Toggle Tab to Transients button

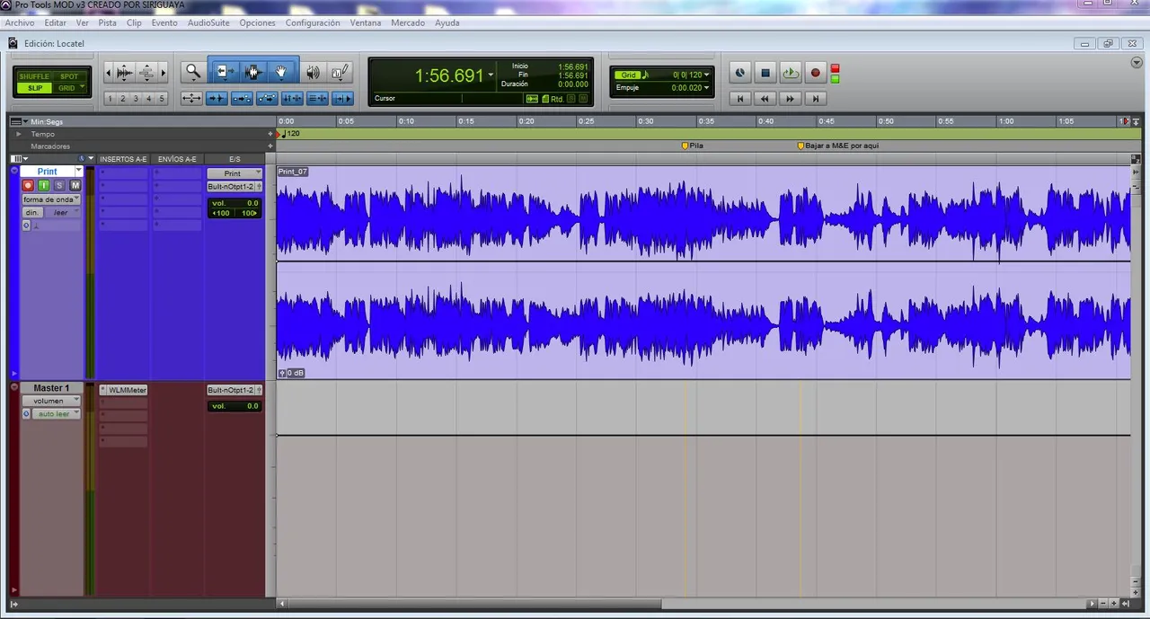(217, 98)
